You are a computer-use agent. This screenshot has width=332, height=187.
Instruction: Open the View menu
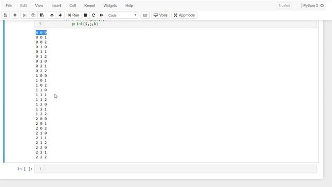tap(39, 6)
